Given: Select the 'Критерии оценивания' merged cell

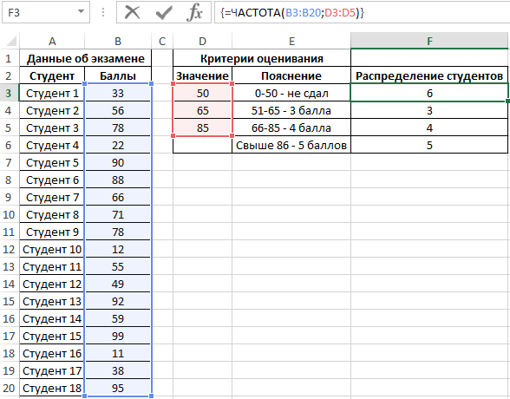Looking at the screenshot, I should pos(262,58).
